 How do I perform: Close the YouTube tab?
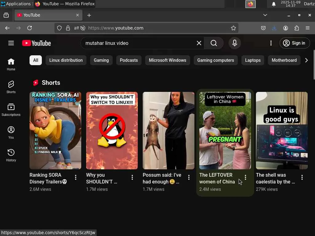tap(77, 15)
